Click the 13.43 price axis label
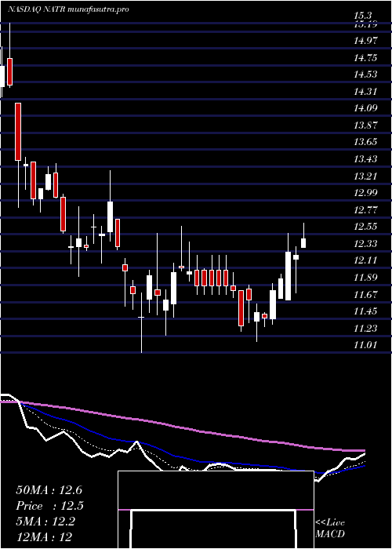392x549 pixels. pos(365,159)
